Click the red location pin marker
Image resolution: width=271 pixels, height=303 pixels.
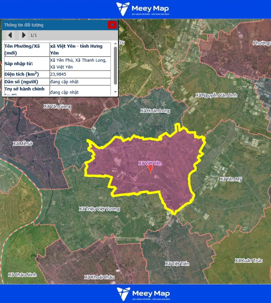pyautogui.click(x=151, y=168)
